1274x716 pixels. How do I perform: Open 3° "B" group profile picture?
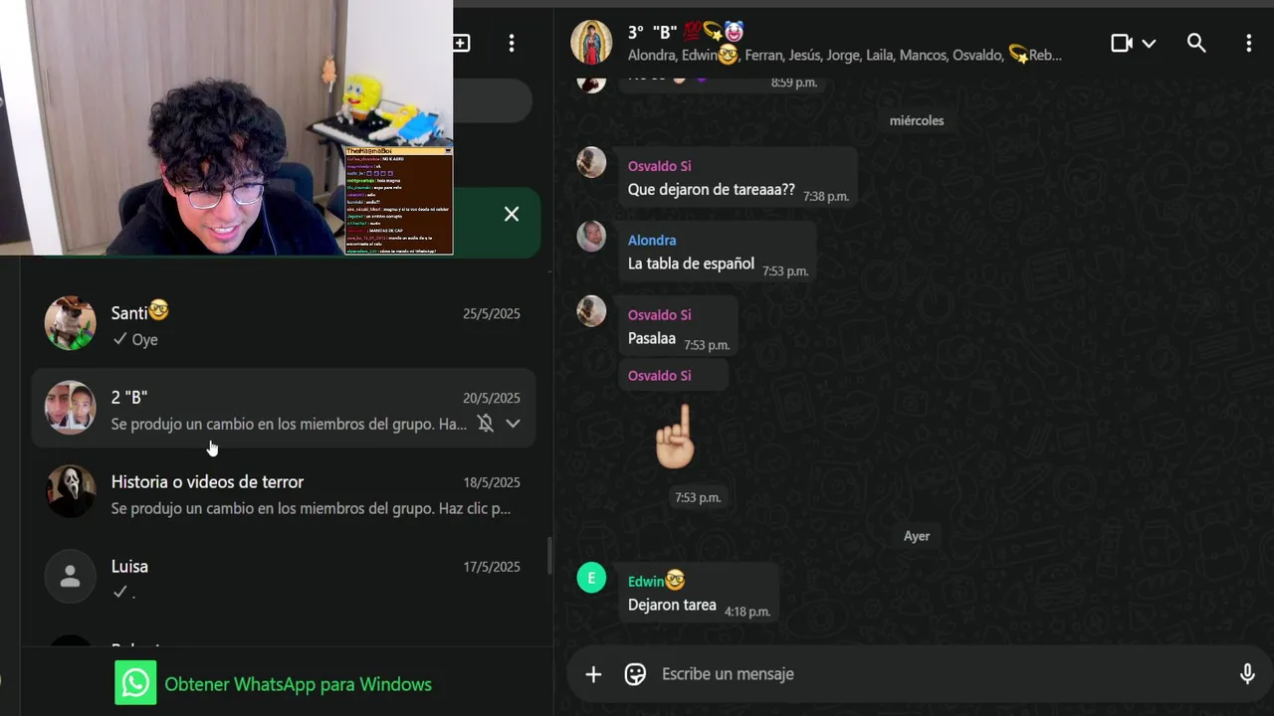pyautogui.click(x=591, y=43)
